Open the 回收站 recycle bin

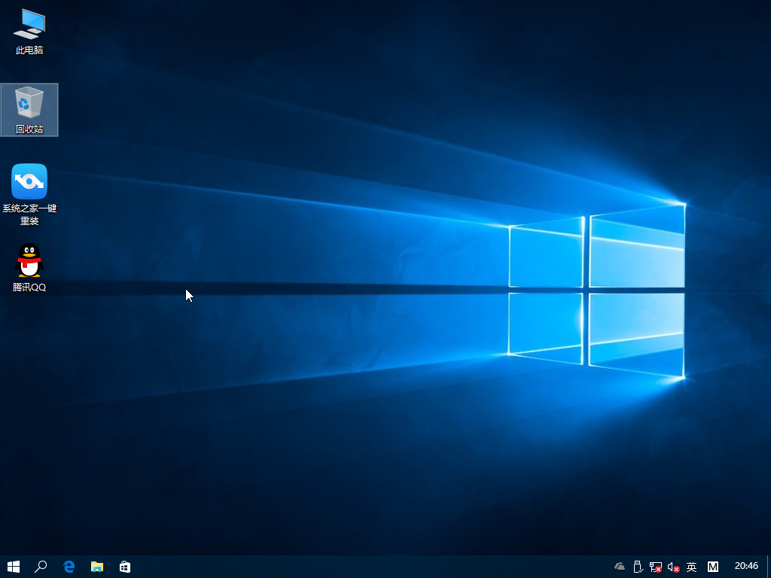[29, 104]
